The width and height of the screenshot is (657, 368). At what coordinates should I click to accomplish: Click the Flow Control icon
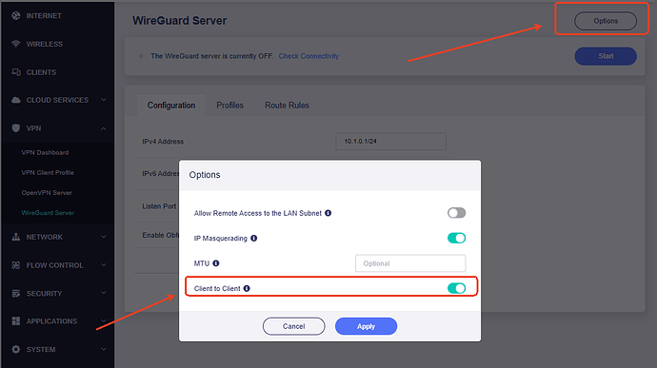[16, 265]
